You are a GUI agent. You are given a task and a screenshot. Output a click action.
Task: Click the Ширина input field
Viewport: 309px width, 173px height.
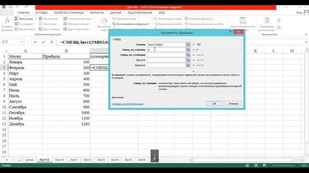(166, 65)
